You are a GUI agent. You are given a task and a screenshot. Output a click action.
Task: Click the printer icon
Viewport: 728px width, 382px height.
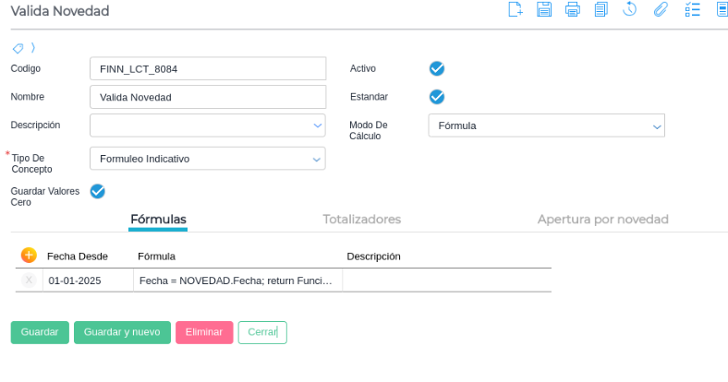pos(572,10)
